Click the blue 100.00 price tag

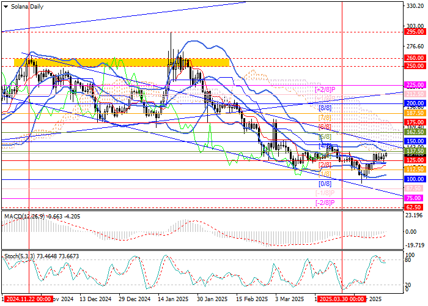415,179
